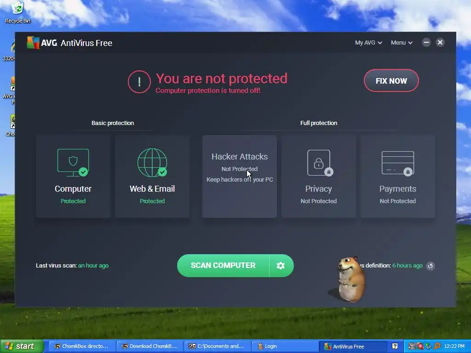Click the red X security tray icon
Viewport: 471px width, 353px height.
pos(420,346)
